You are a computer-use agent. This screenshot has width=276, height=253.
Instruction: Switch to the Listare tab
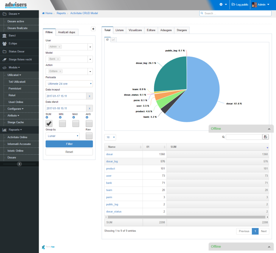[119, 30]
